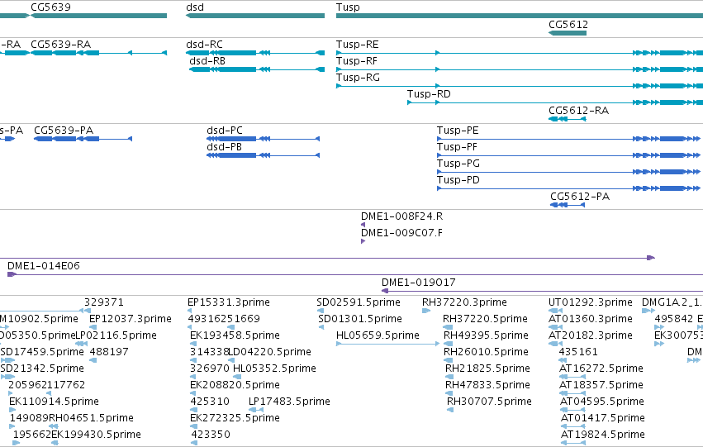Select the CG5612-RA transcript

(568, 119)
